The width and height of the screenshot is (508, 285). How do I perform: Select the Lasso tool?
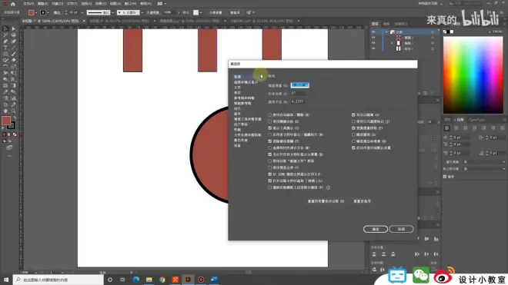[13, 35]
